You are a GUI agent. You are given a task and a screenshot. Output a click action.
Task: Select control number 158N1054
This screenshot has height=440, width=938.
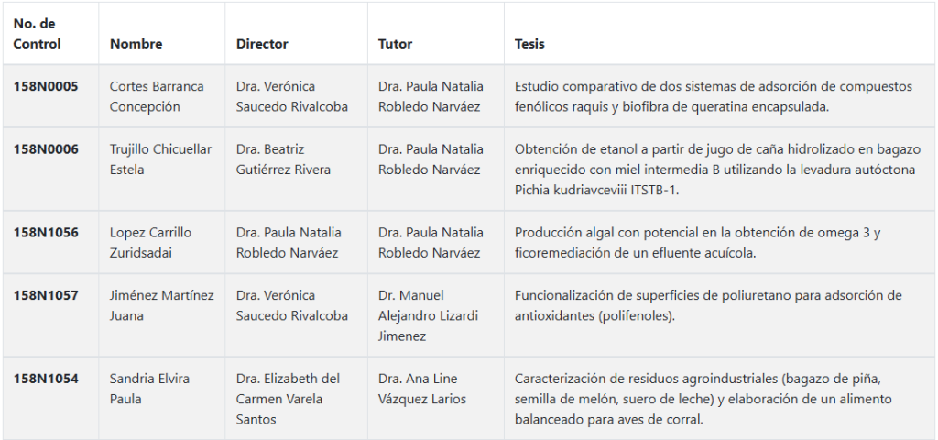[x=46, y=379]
